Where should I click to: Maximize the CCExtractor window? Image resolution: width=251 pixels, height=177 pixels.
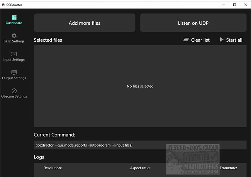(234, 5)
